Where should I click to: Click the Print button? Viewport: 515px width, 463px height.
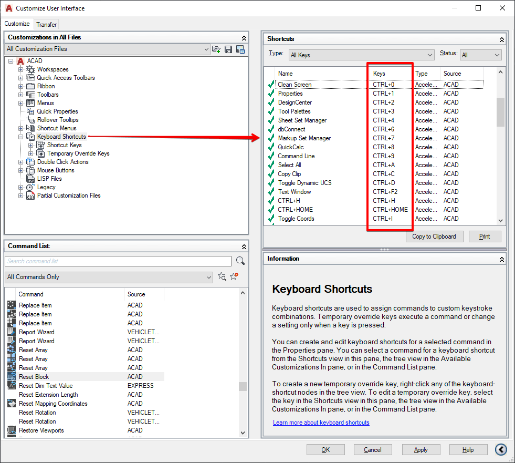tap(485, 236)
